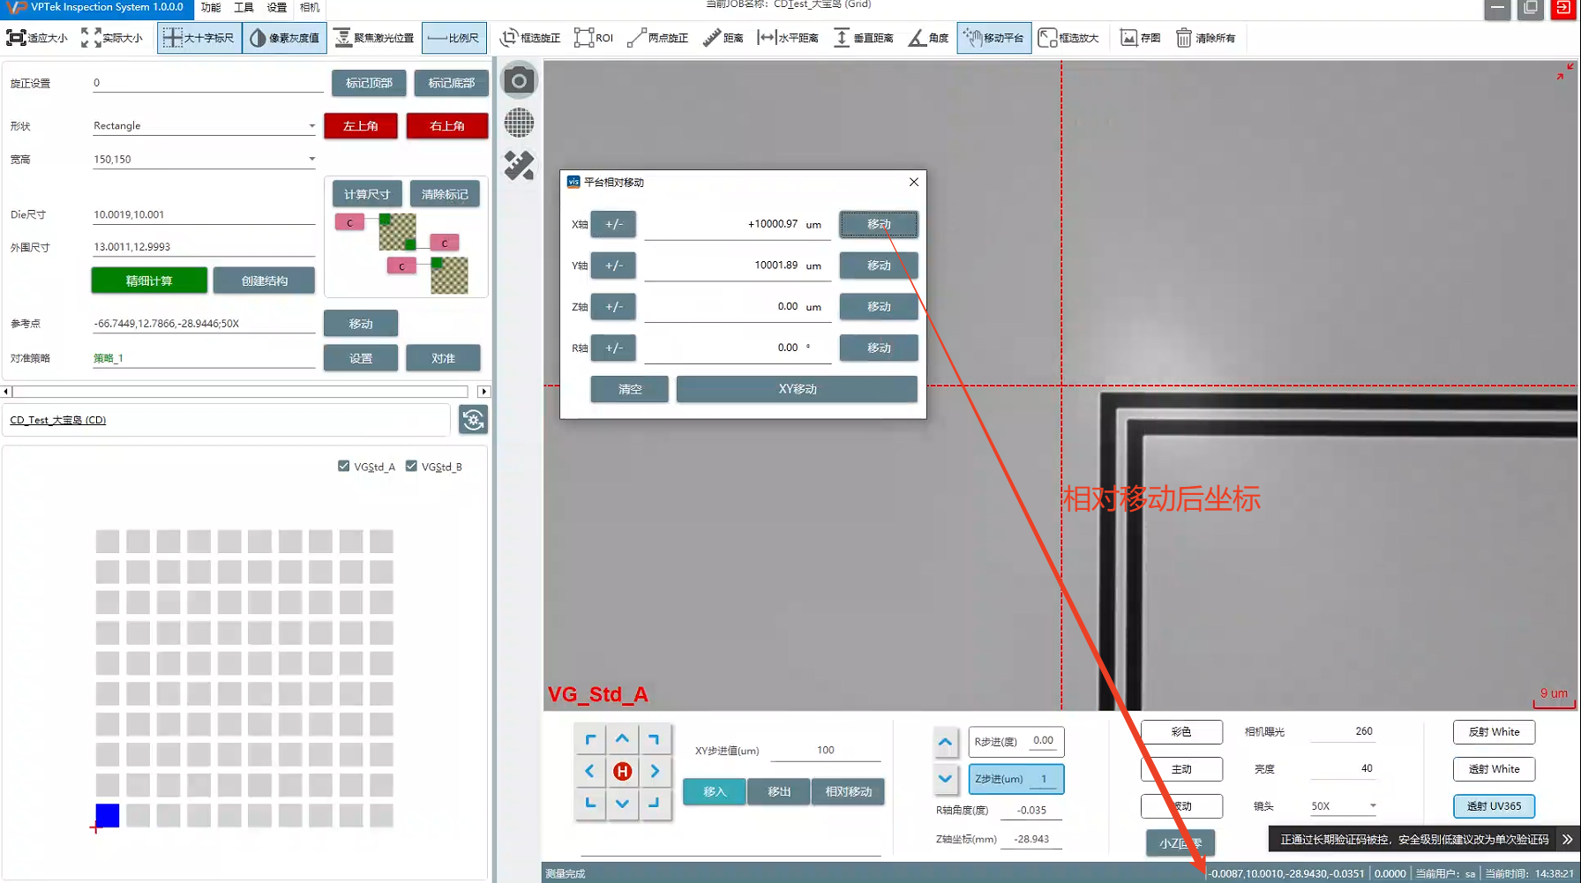Viewport: 1581px width, 883px height.
Task: Click the XY移动 button in dialog
Action: point(797,389)
